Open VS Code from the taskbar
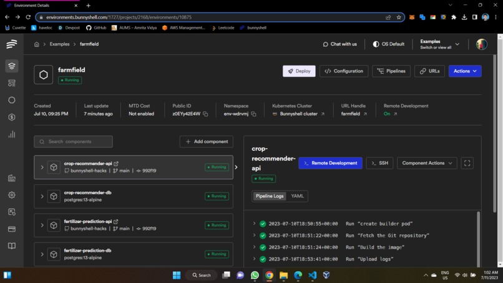The height and width of the screenshot is (283, 503). click(x=313, y=276)
